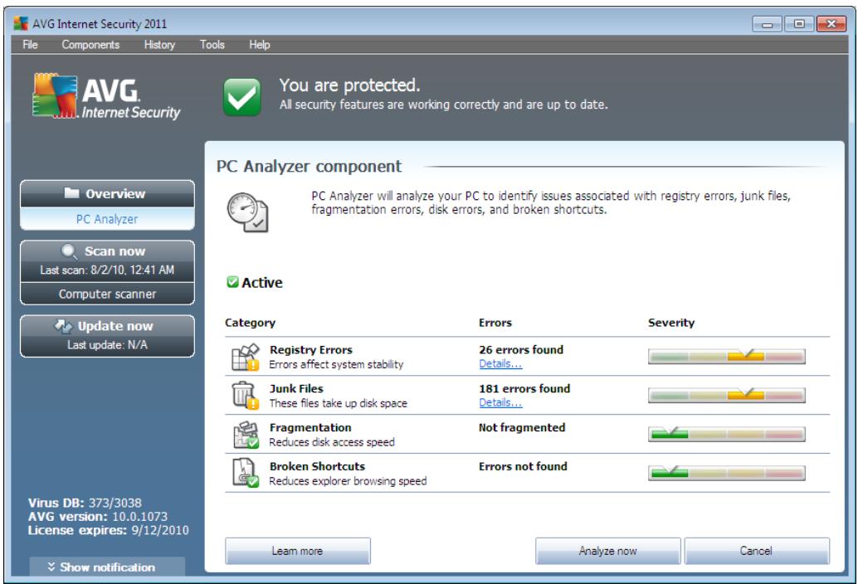Click the Registry Errors severity bar
The image size is (858, 584).
tap(727, 357)
